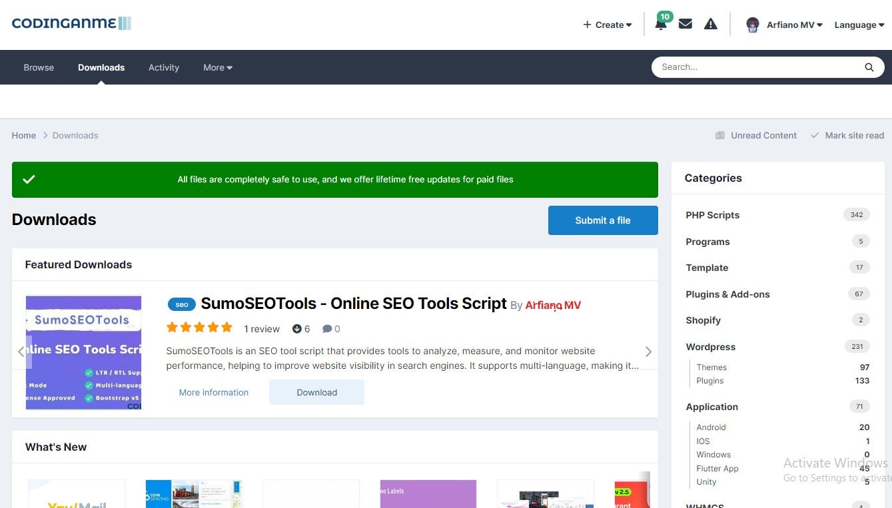
Task: Open the notifications bell
Action: click(660, 23)
